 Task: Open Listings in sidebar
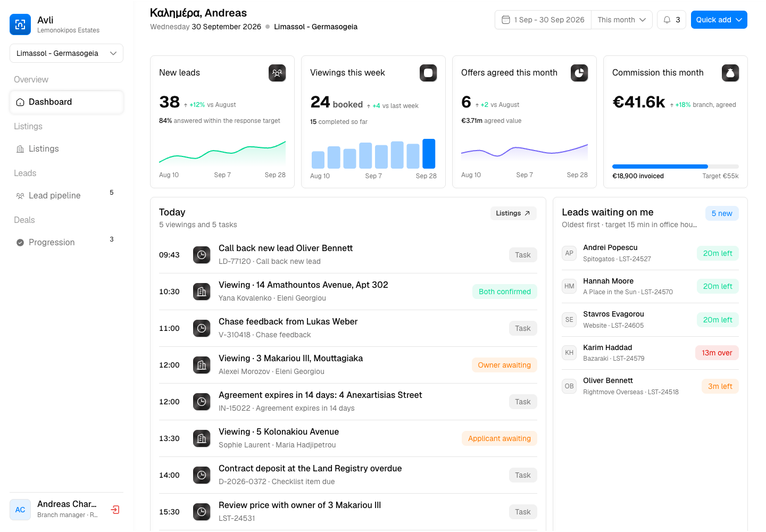click(66, 149)
